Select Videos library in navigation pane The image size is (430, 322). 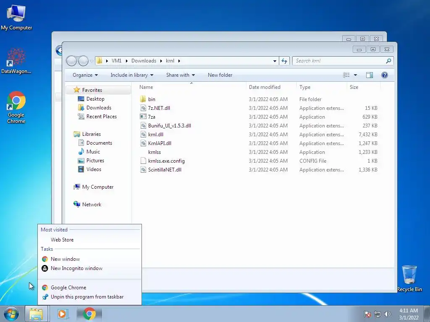[94, 169]
